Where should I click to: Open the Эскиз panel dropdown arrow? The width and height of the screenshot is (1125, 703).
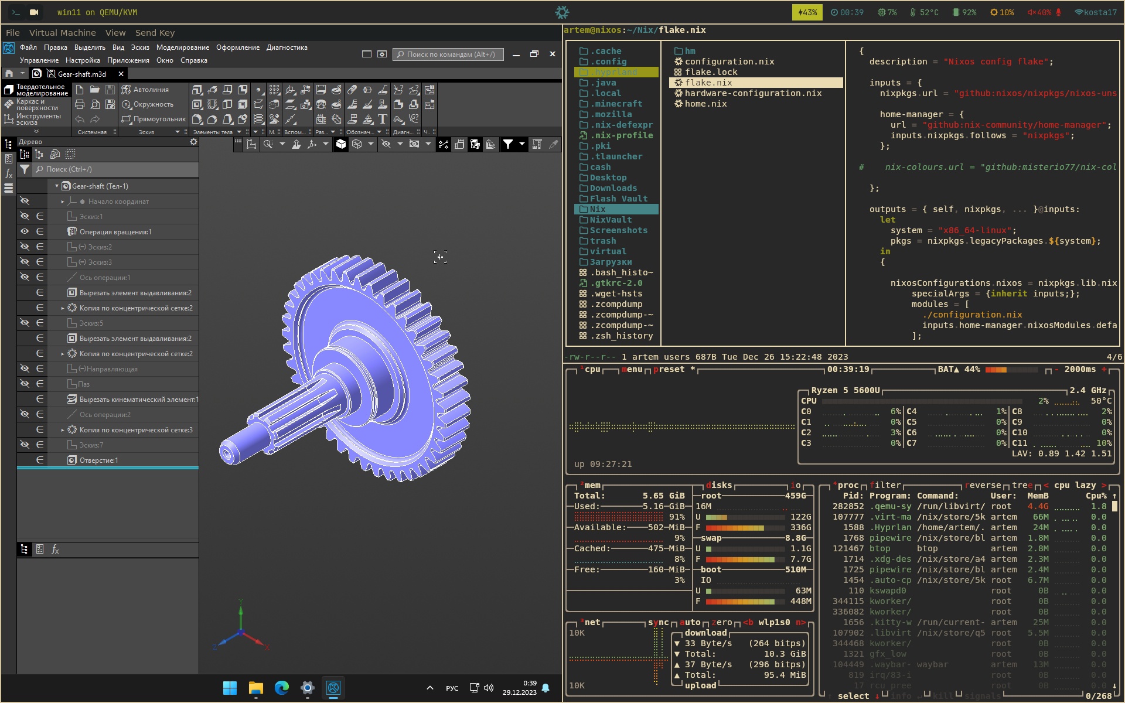(x=178, y=132)
